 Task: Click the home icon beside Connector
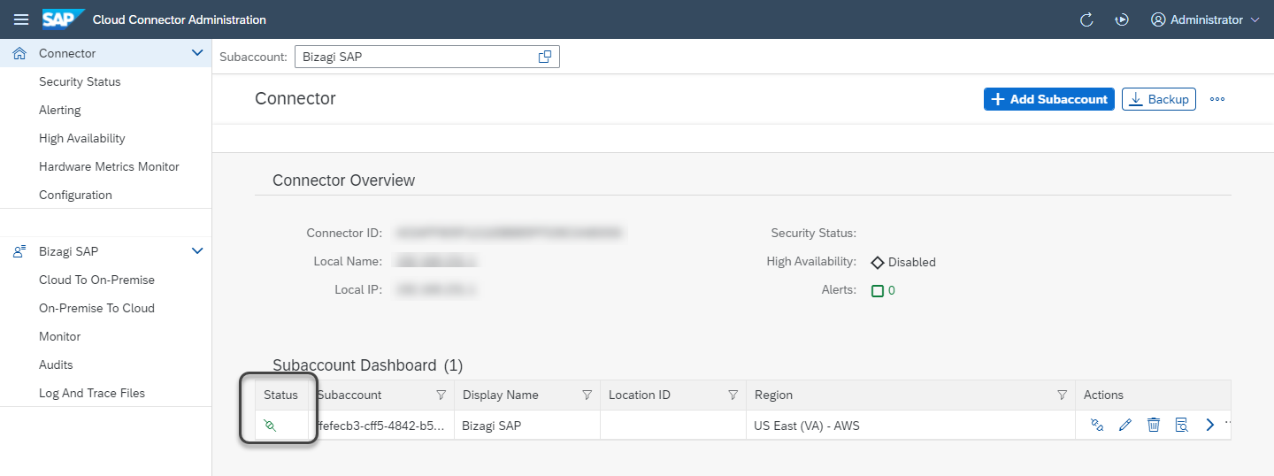19,53
